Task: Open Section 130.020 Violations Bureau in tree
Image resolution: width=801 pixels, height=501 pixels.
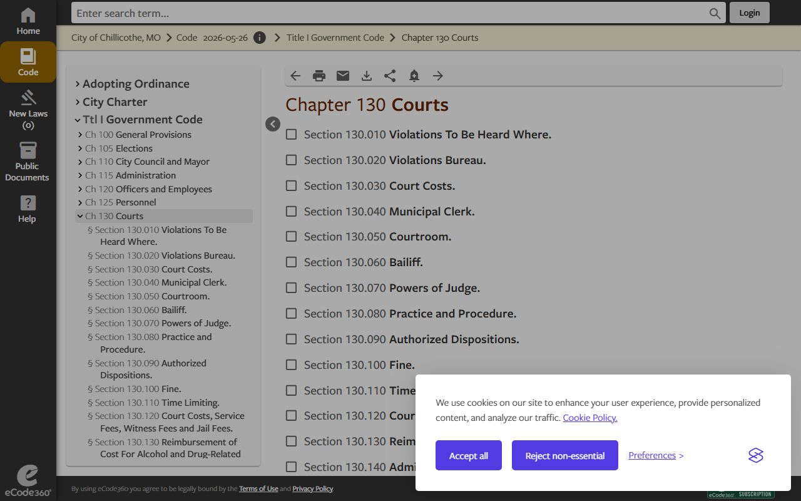Action: (161, 256)
